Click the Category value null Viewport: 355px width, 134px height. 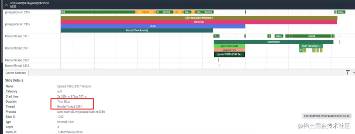click(x=59, y=91)
